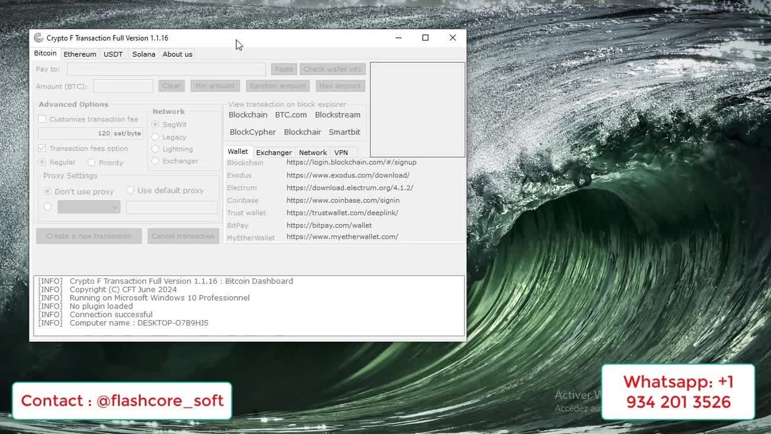Choose the Lightning network option
The height and width of the screenshot is (434, 771).
point(155,149)
